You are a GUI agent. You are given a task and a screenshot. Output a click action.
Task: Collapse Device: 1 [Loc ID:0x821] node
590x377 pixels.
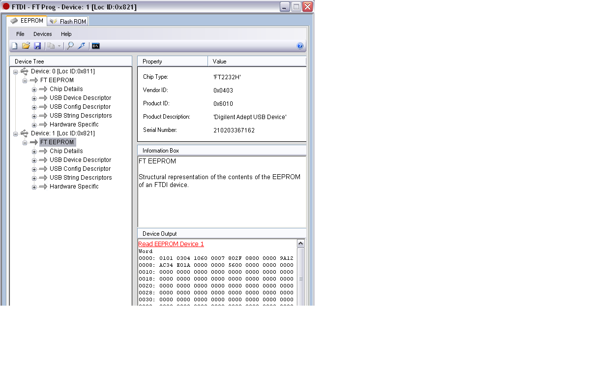pyautogui.click(x=16, y=134)
